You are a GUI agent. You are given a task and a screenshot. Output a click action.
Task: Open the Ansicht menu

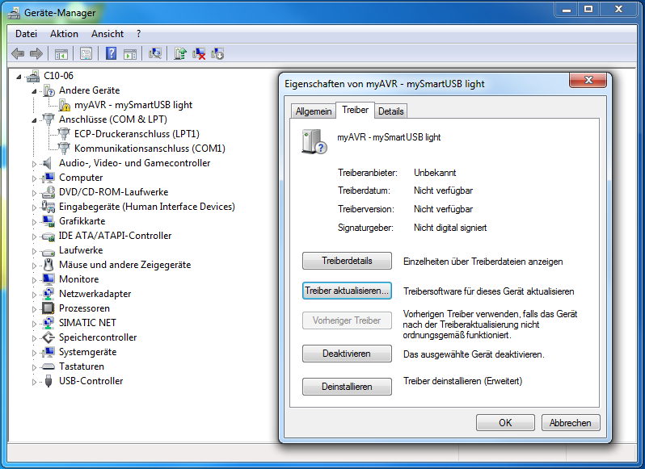(107, 34)
